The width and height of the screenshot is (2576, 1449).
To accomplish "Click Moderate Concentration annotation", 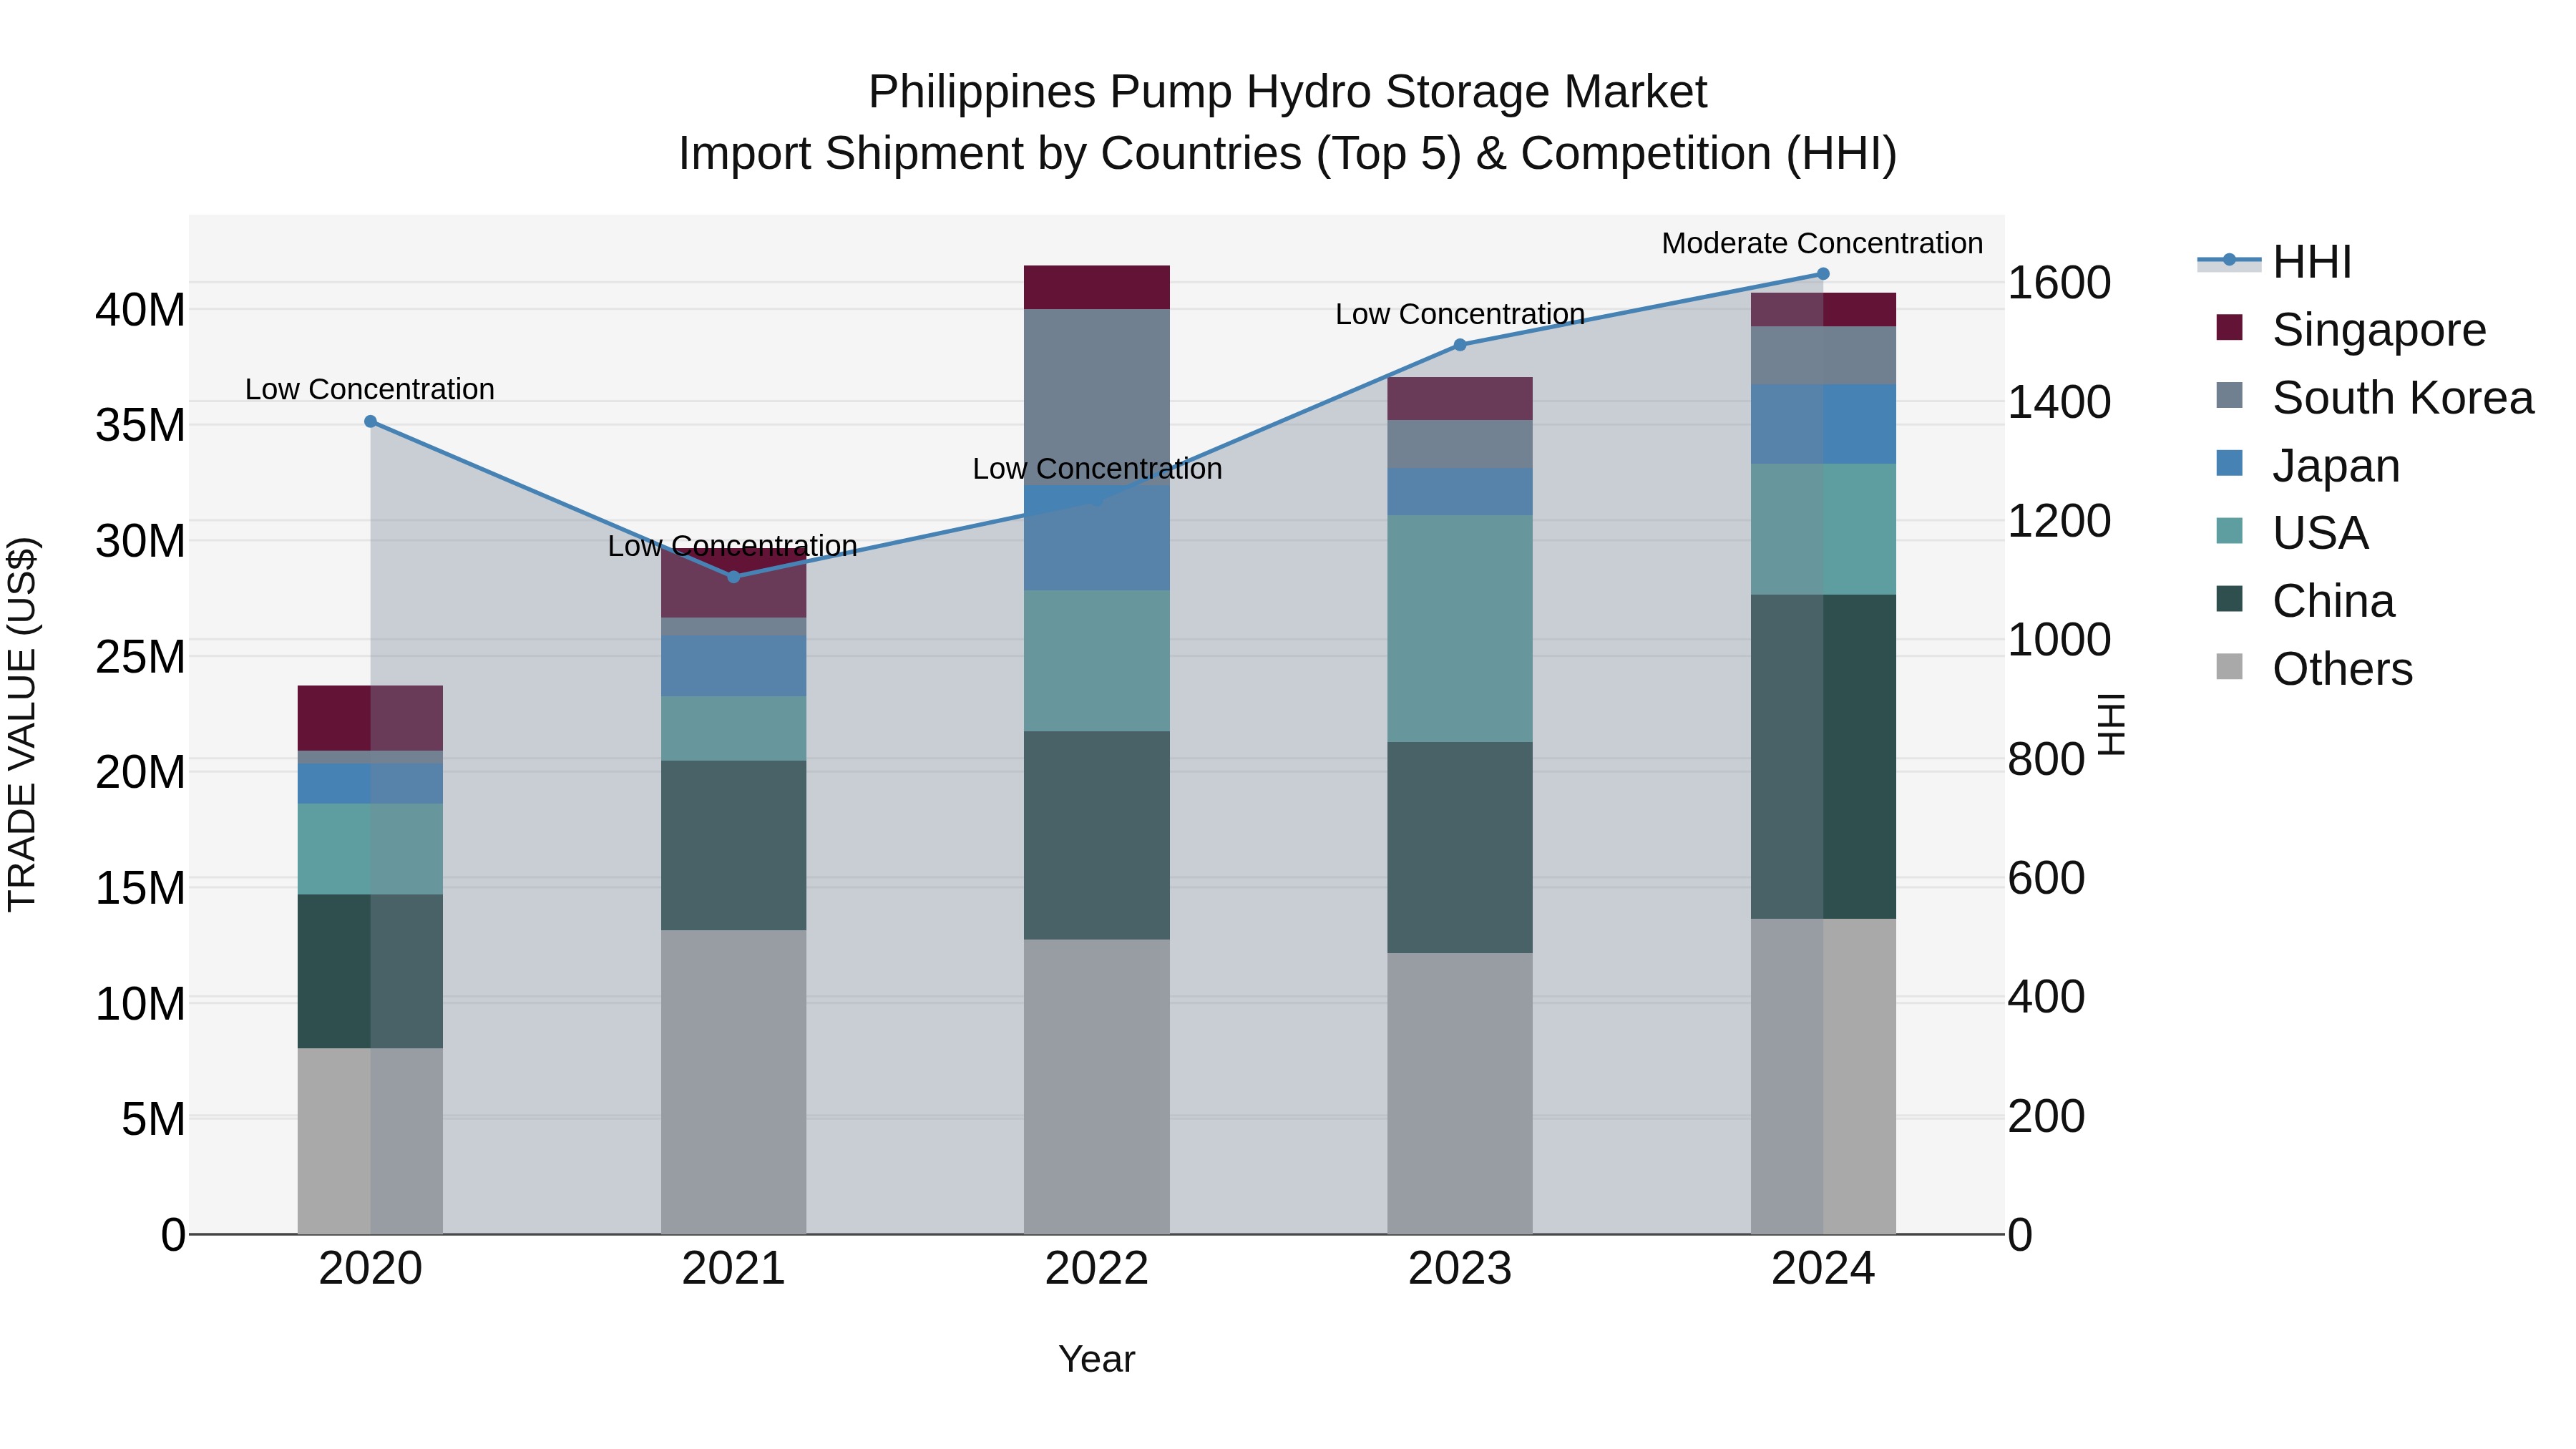I will [1822, 244].
